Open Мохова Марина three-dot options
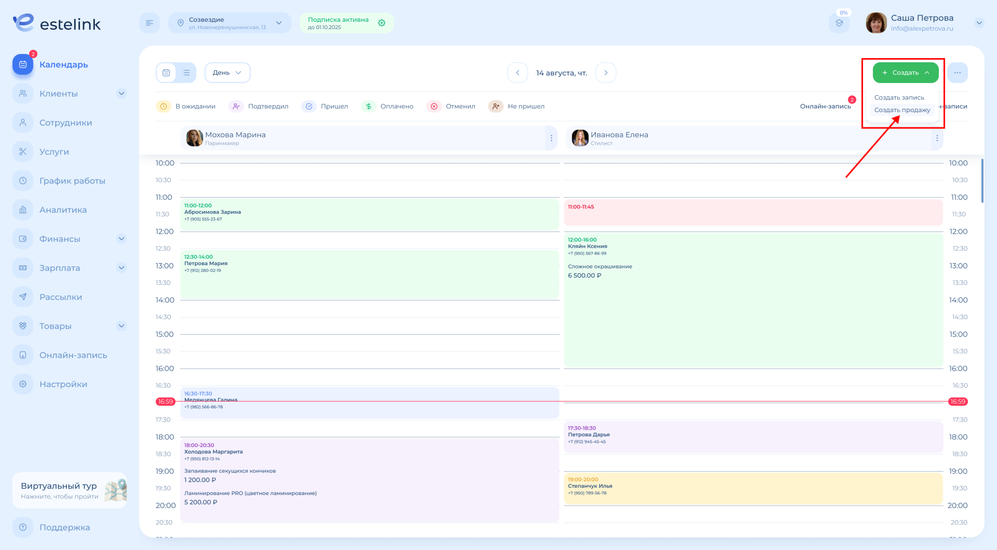Image resolution: width=997 pixels, height=550 pixels. click(x=551, y=138)
